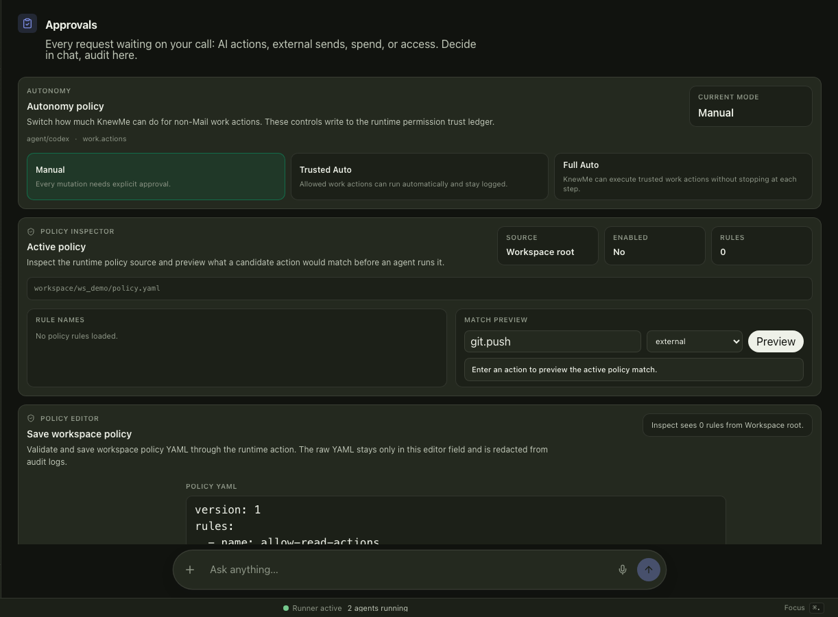Click the Source Workspace root card
The width and height of the screenshot is (838, 617).
click(x=548, y=245)
